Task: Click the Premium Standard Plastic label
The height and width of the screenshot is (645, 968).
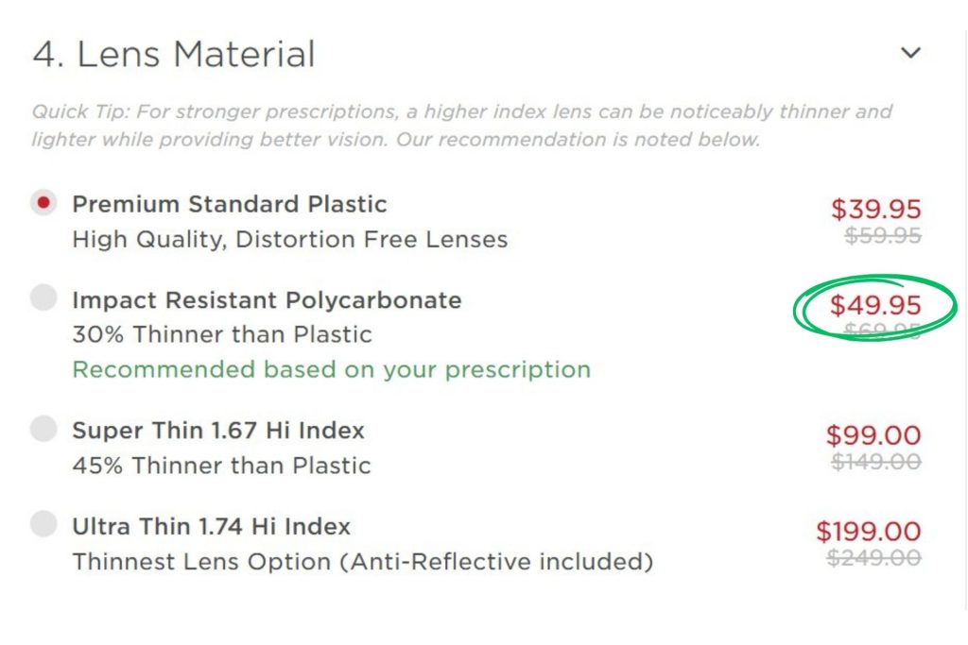Action: click(229, 203)
